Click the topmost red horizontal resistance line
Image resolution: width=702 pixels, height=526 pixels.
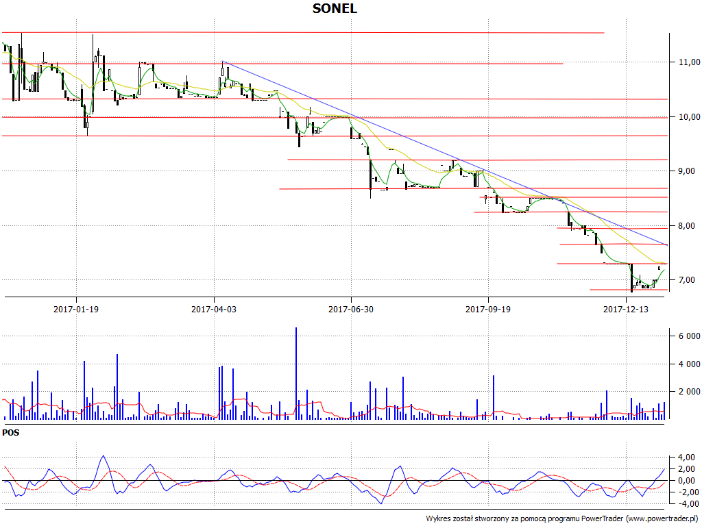point(302,33)
